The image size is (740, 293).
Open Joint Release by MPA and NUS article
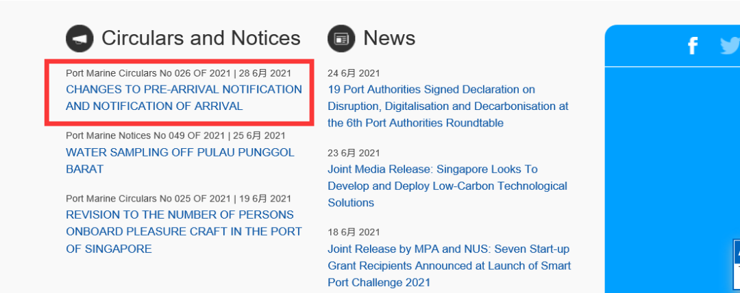449,266
